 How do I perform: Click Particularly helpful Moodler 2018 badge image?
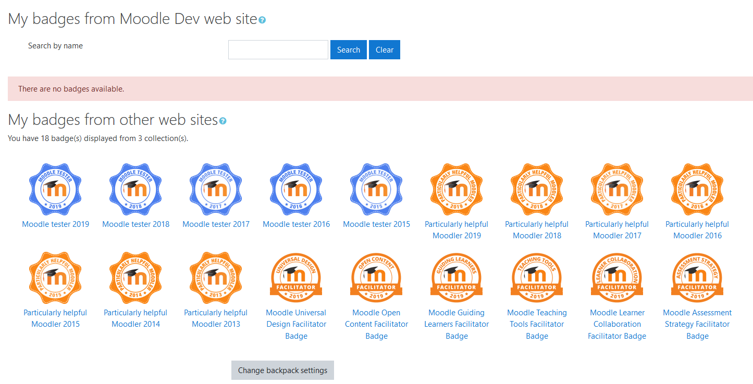point(537,189)
